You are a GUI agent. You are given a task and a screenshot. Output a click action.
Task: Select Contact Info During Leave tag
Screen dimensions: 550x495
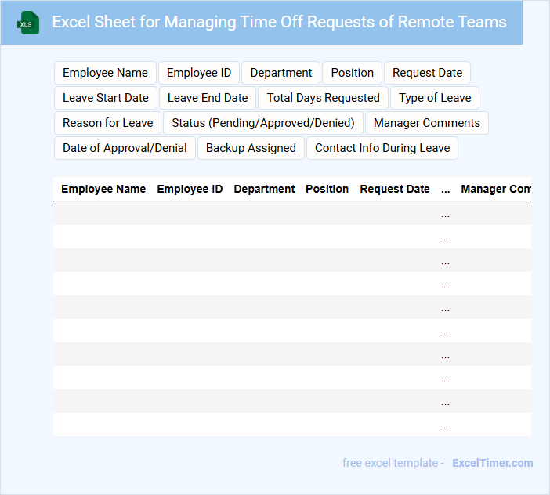[382, 148]
